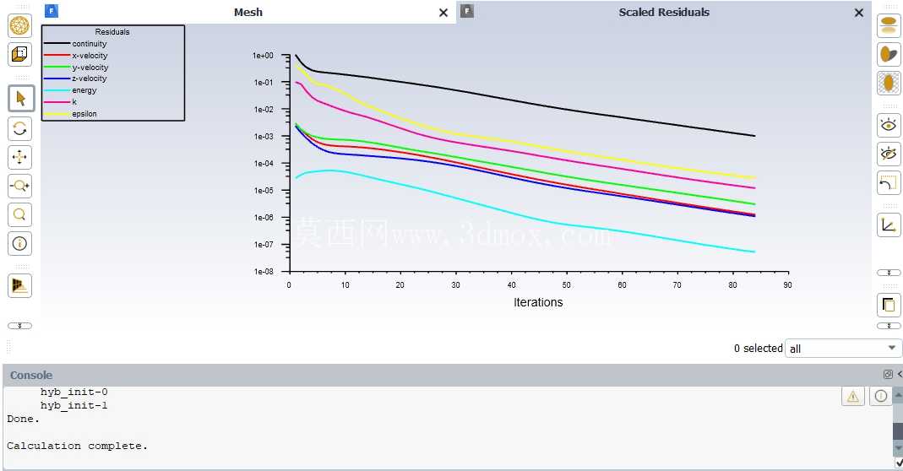The height and width of the screenshot is (471, 903).
Task: Click the Console panel title
Action: coord(31,375)
